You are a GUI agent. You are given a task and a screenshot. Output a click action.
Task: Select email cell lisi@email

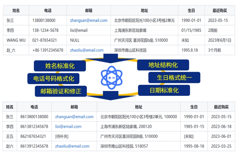pos(89,30)
